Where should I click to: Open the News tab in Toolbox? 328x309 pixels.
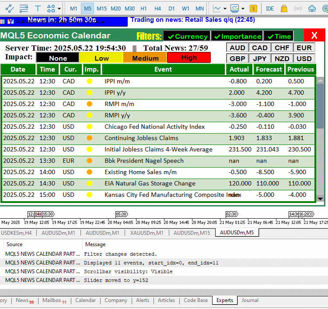pos(24,300)
